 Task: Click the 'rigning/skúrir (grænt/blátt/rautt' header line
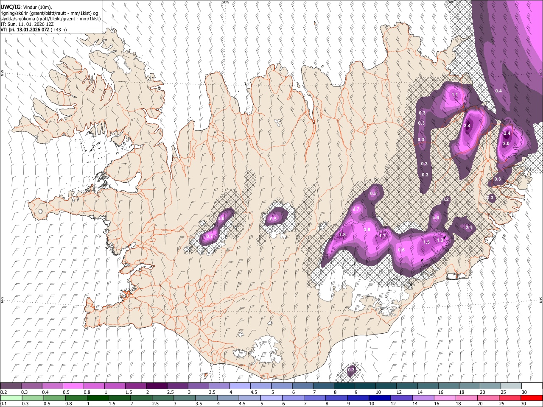pos(50,13)
